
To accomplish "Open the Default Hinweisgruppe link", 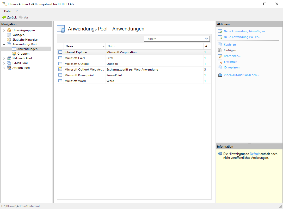I will pyautogui.click(x=255, y=154).
